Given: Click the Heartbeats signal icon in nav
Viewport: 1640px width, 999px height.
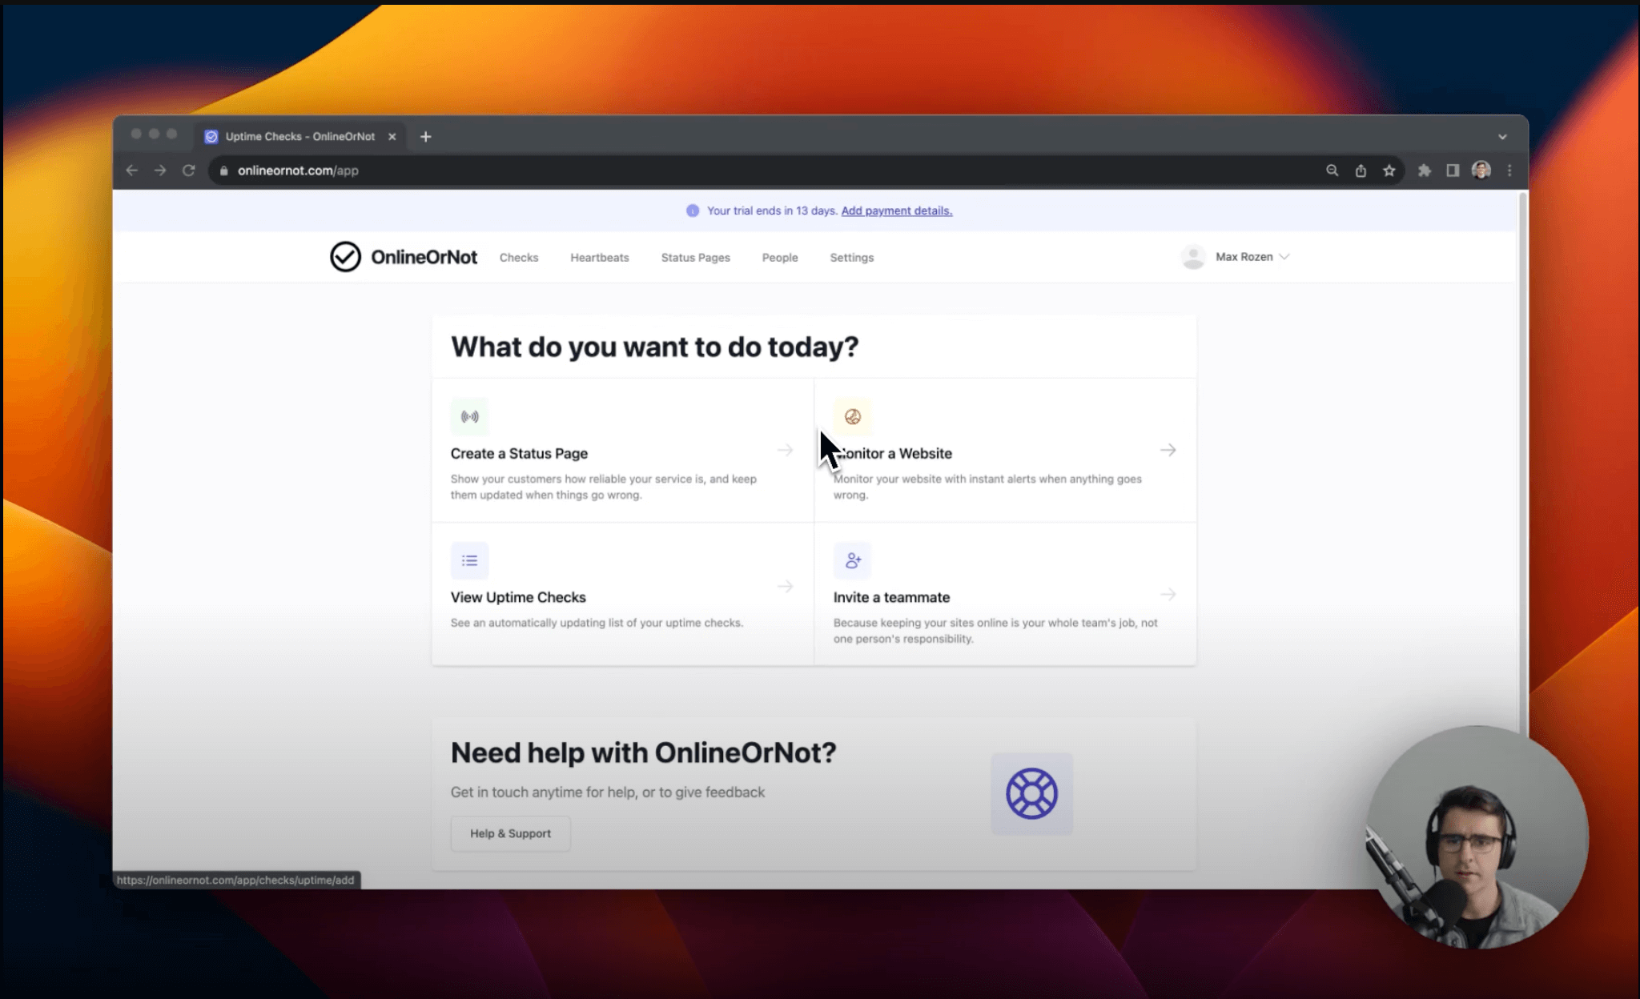Looking at the screenshot, I should point(599,256).
